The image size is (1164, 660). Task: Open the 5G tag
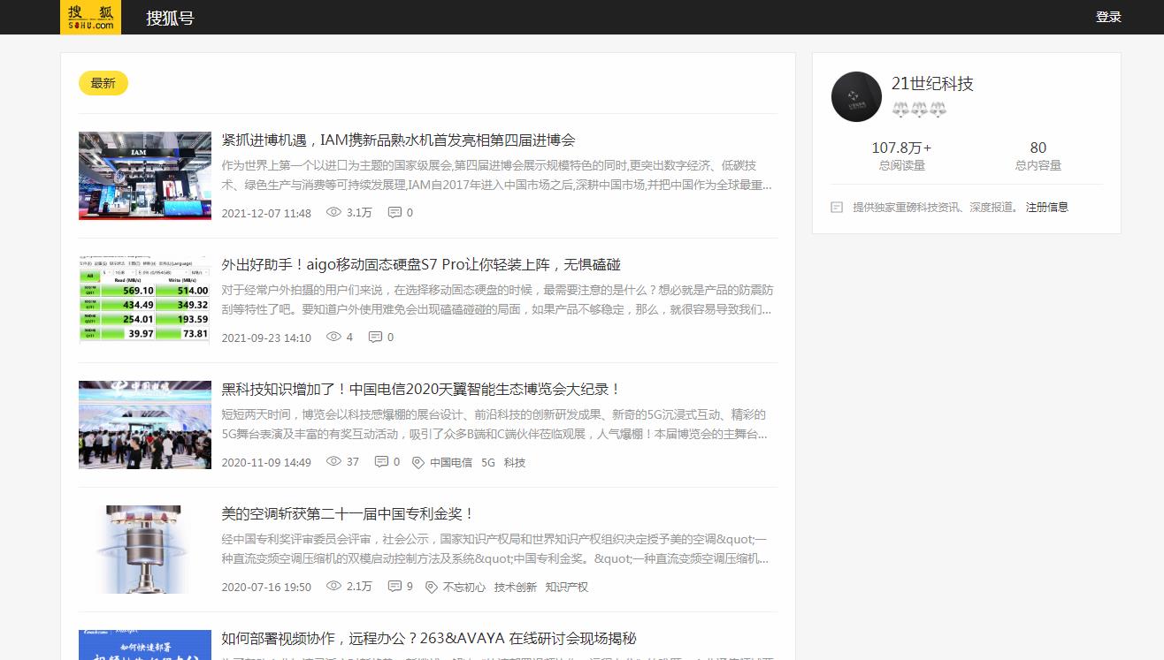coord(488,462)
